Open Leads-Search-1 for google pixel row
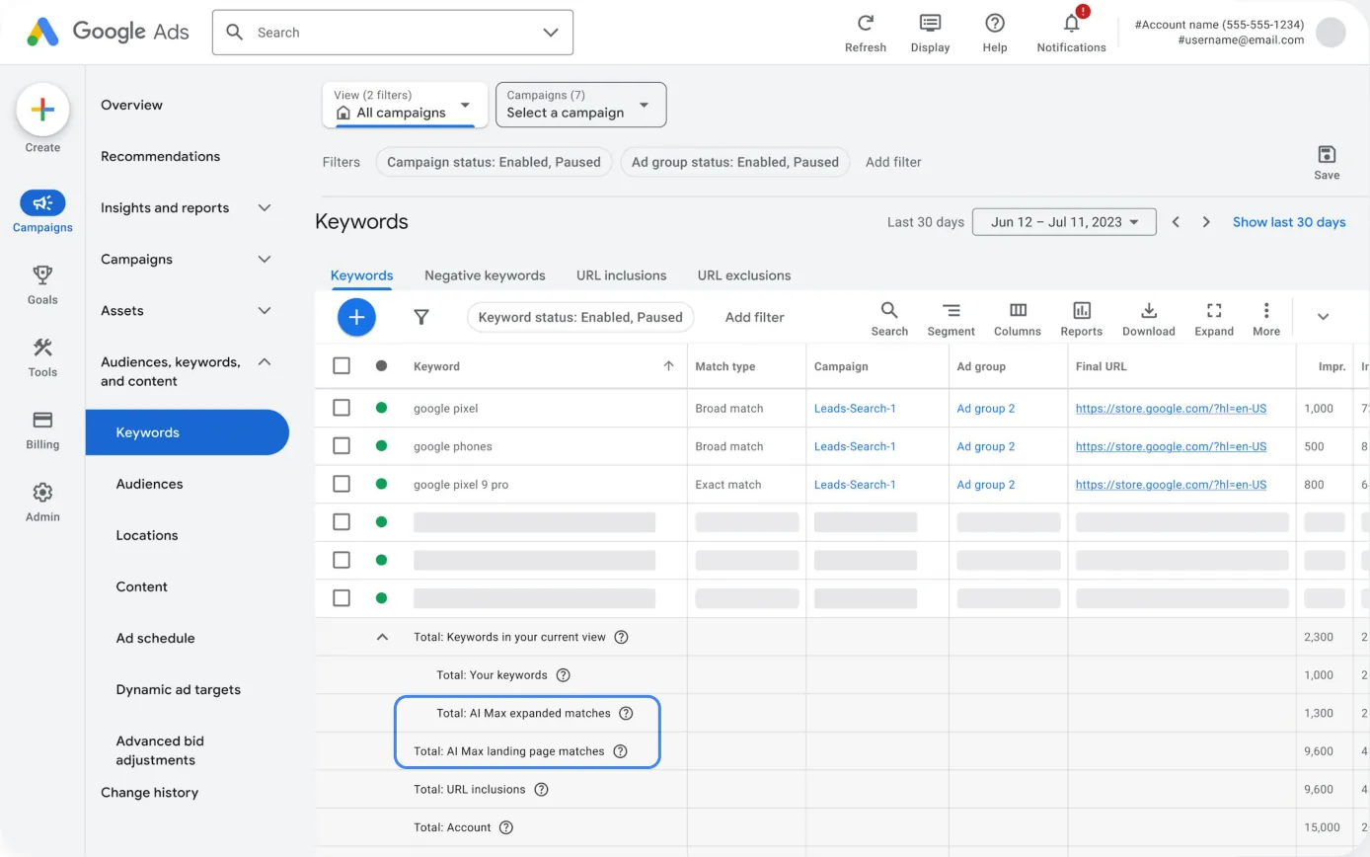Screen dimensions: 1370x857 pos(855,408)
